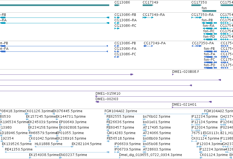Click the fon-PD protein label
This screenshot has width=233, height=159.
tap(209, 65)
